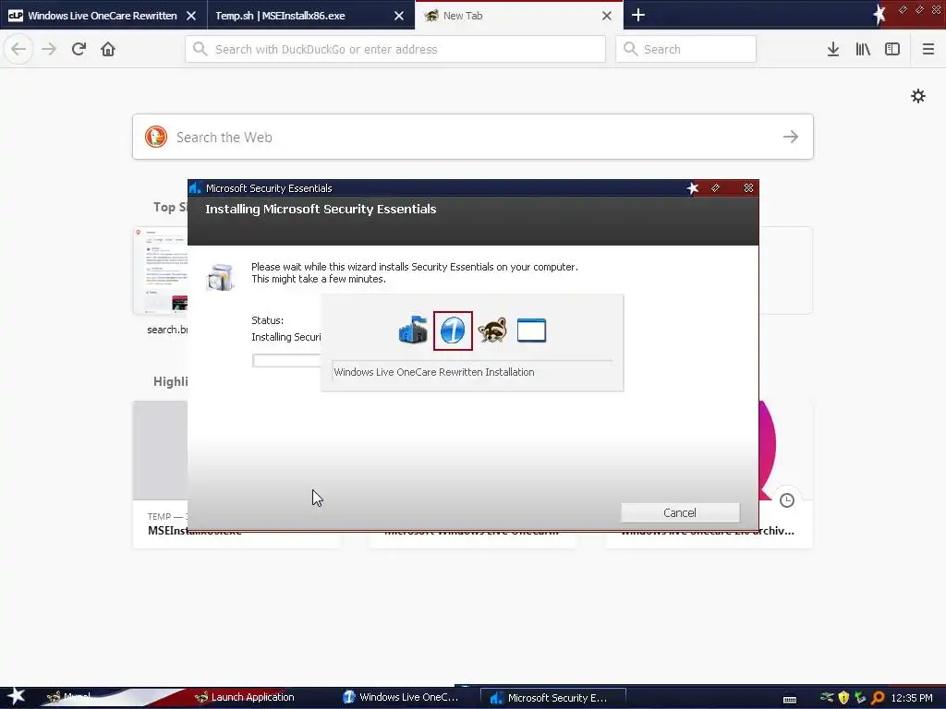Screen dimensions: 946x709
Task: Toggle the browser sidebar
Action: click(x=892, y=49)
